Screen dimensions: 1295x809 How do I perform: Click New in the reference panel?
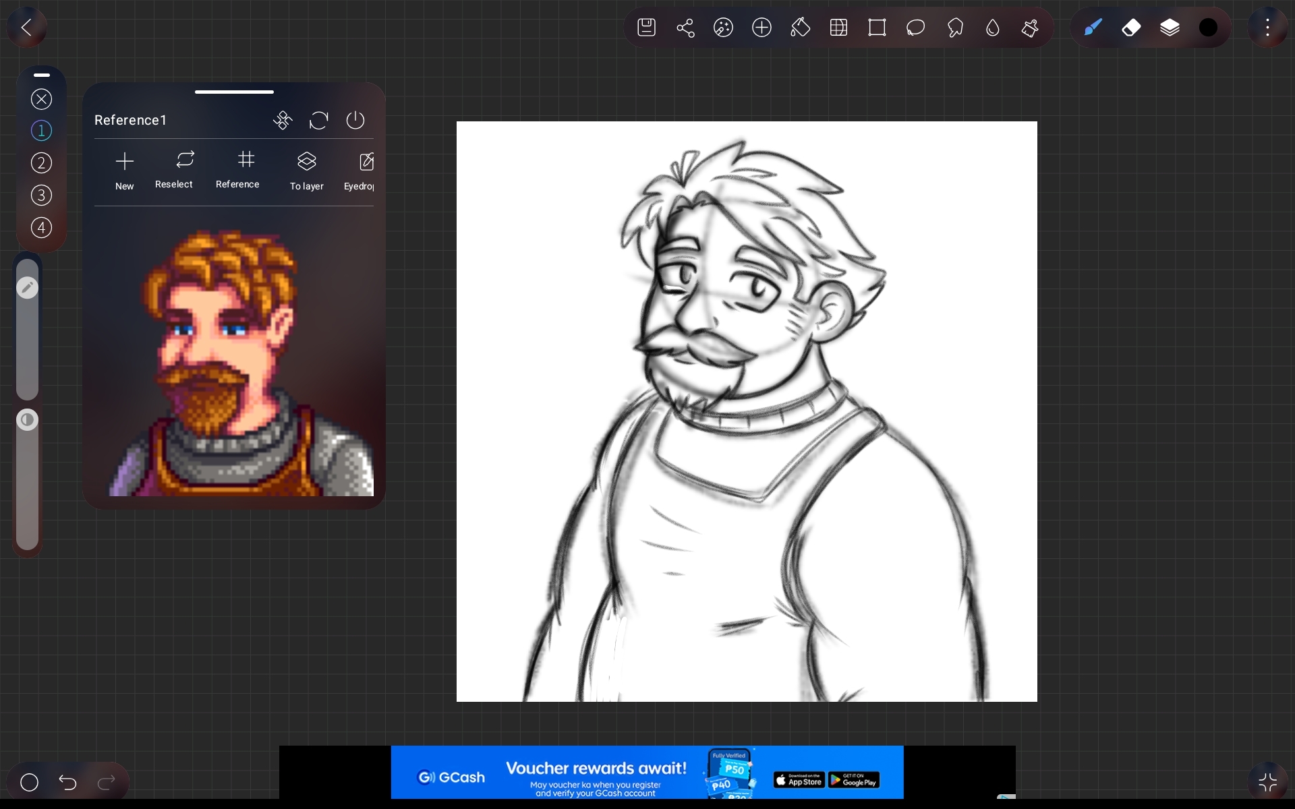click(125, 170)
